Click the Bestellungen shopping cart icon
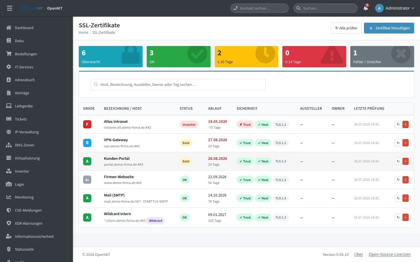Image resolution: width=420 pixels, height=262 pixels. tap(9, 54)
